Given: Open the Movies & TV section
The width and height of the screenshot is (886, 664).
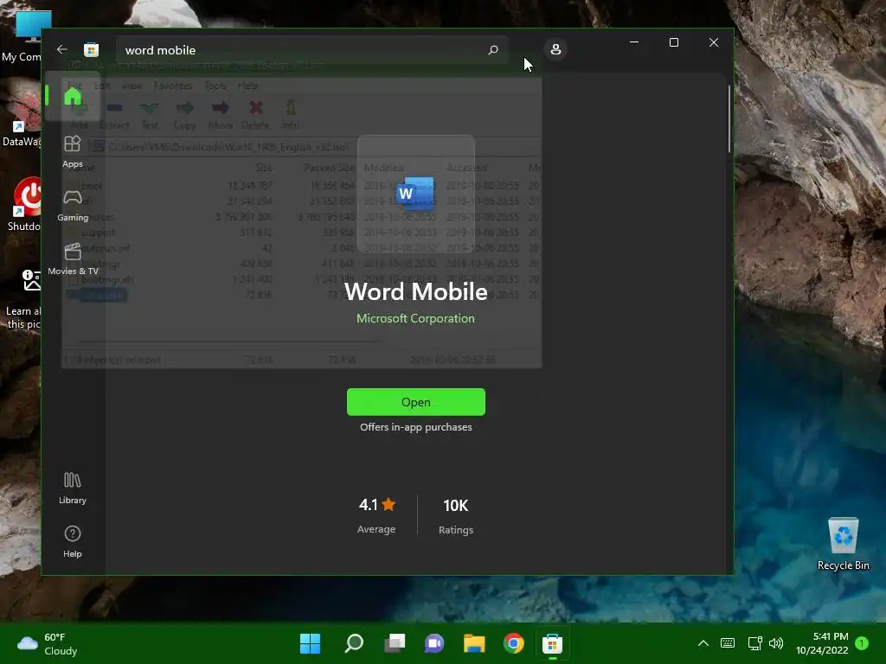Looking at the screenshot, I should point(73,259).
